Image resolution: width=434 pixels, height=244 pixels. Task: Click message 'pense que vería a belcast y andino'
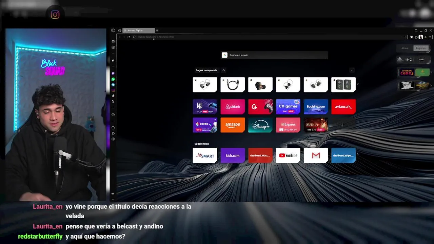pos(114,226)
